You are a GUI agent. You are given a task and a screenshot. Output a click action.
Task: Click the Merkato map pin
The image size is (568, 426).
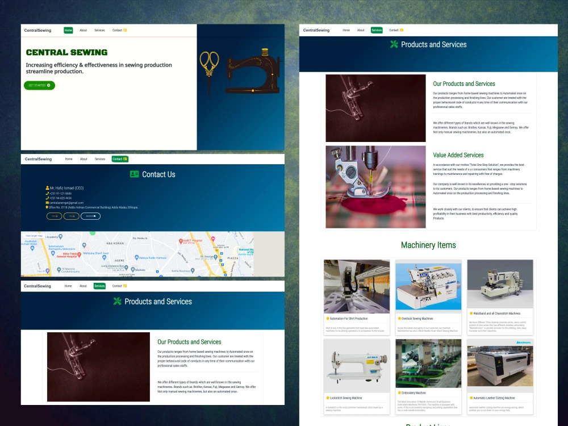[132, 270]
